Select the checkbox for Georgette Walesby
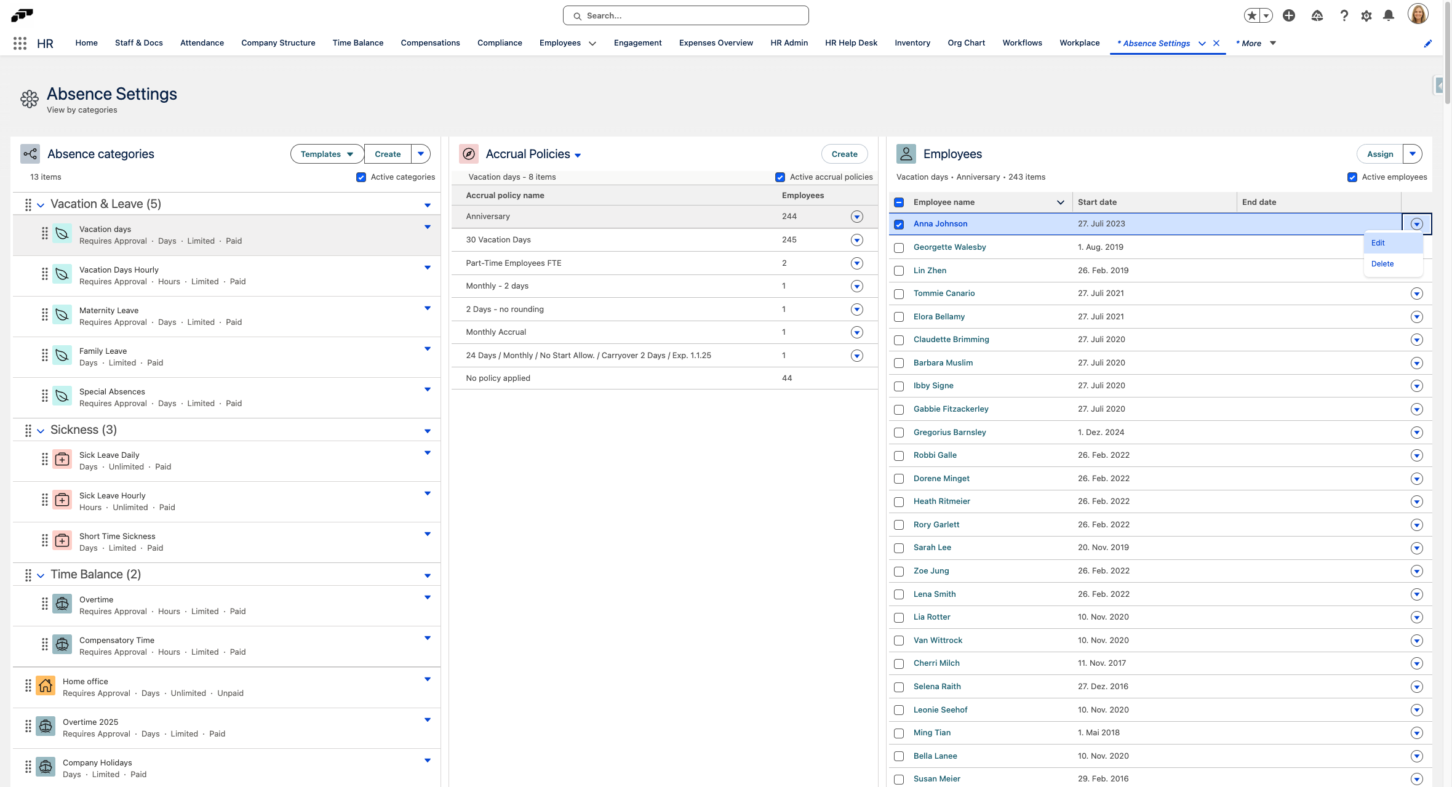 (x=899, y=248)
